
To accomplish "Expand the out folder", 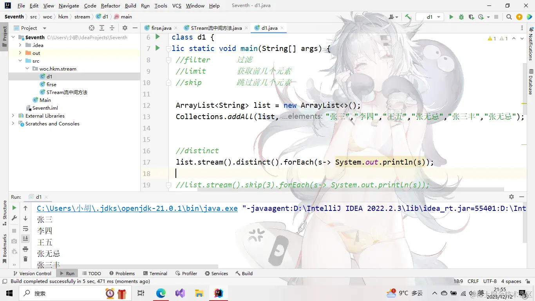I will (20, 53).
